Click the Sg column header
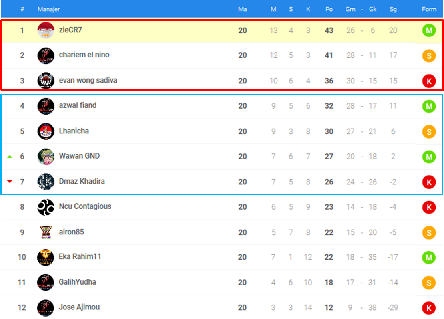444x319 pixels. pos(393,9)
